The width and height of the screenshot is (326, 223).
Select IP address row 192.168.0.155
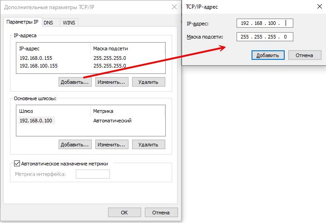click(36, 58)
